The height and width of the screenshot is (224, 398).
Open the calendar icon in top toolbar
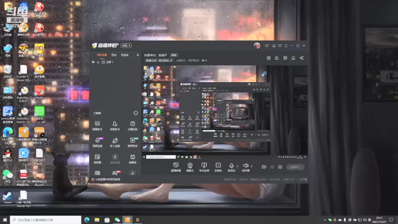pos(285,58)
